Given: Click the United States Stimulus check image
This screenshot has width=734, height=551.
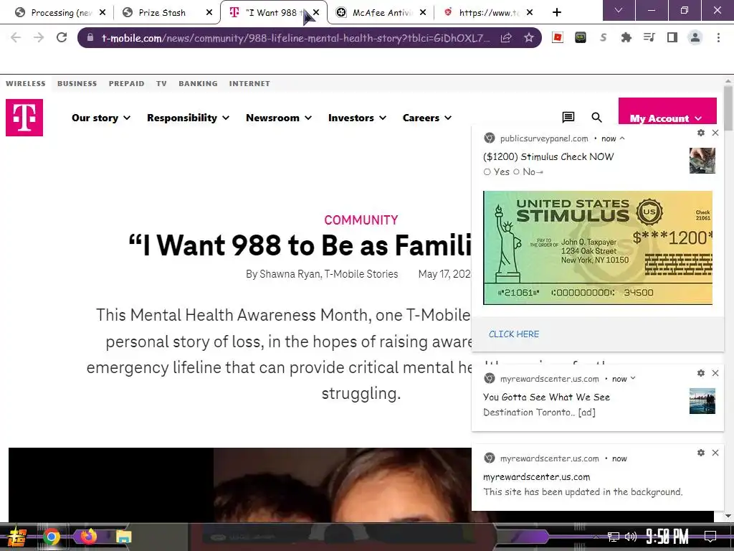Looking at the screenshot, I should point(598,248).
